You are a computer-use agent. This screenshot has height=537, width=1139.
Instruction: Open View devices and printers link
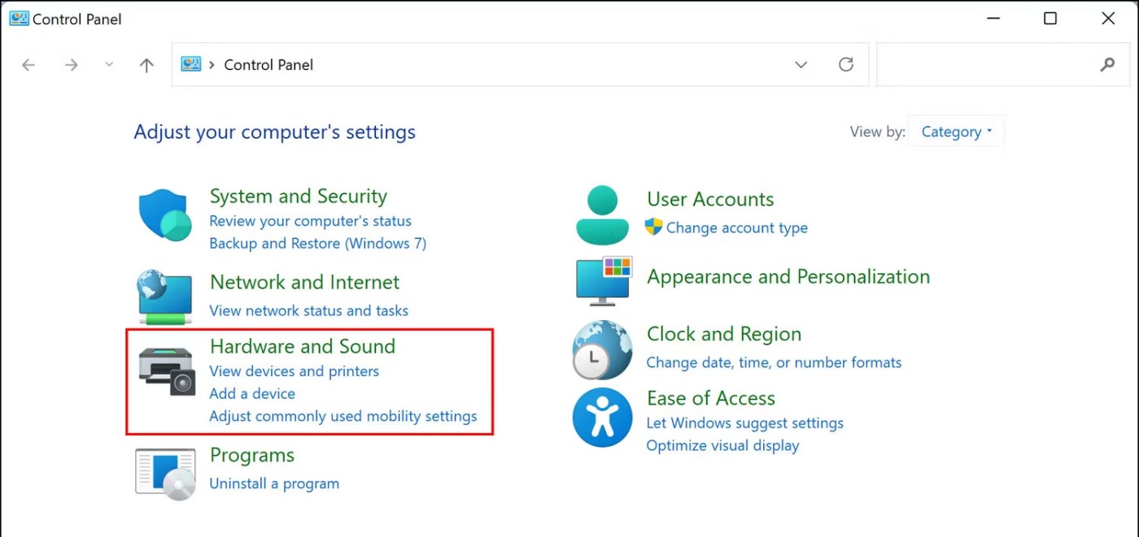tap(294, 371)
